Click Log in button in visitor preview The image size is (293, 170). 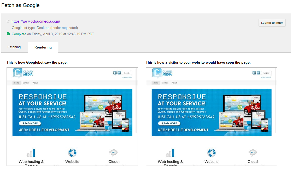(x=266, y=73)
